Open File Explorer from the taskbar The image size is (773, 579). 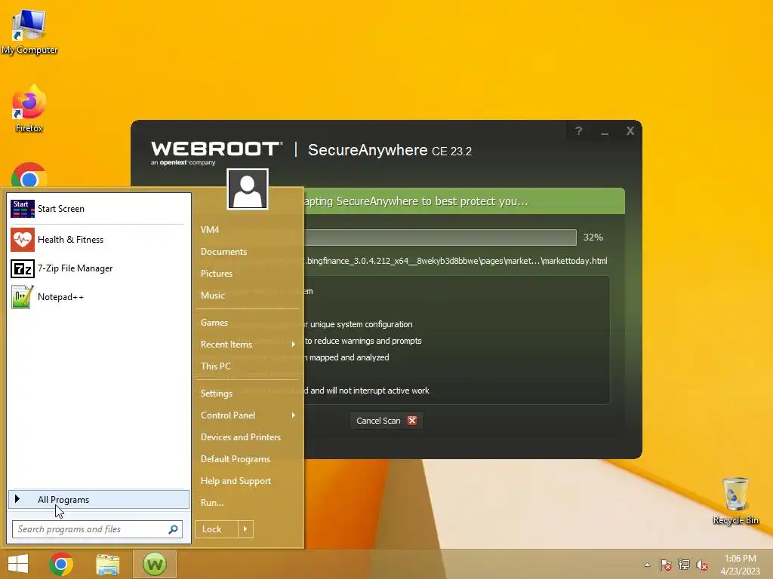tap(107, 564)
